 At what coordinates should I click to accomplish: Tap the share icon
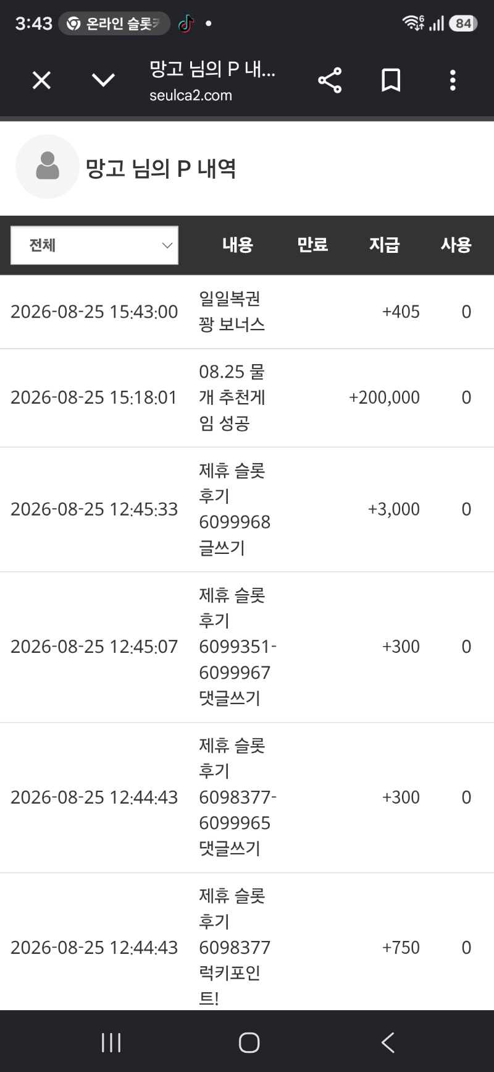(x=330, y=80)
